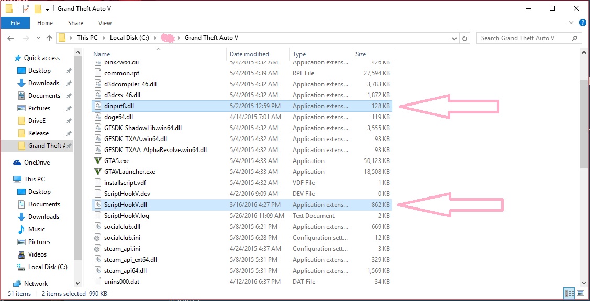Click the doge64.dll file icon

point(98,117)
